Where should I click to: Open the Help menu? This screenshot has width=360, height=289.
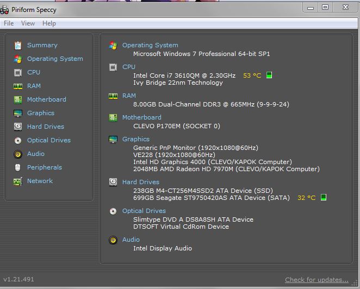coord(49,23)
